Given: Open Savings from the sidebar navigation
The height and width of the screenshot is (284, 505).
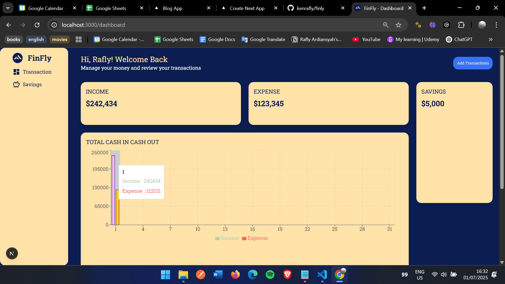Looking at the screenshot, I should [x=32, y=84].
